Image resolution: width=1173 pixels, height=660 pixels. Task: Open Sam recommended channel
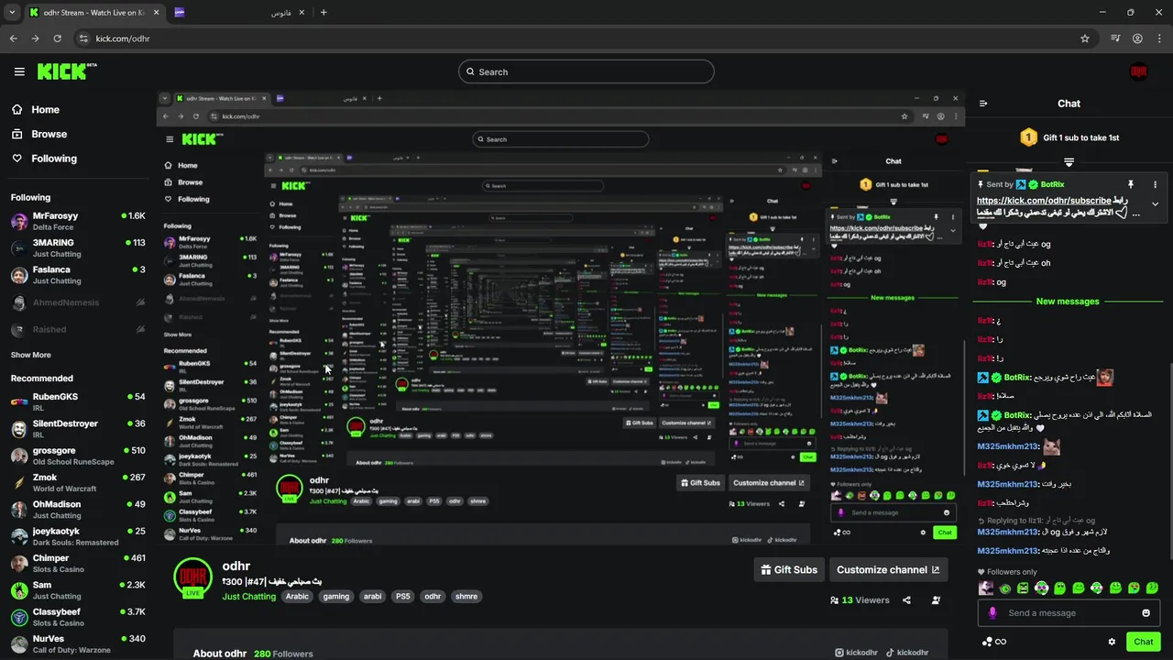[78, 589]
